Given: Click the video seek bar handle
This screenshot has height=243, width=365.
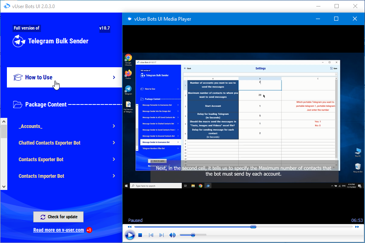Looking at the screenshot, I should [253, 227].
